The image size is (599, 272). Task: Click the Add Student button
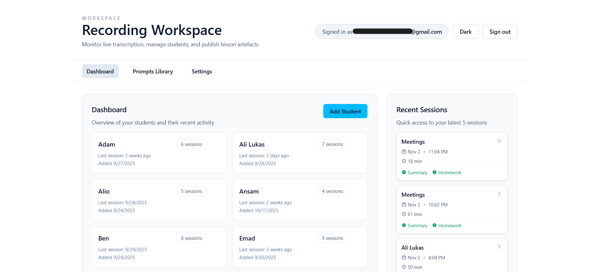pos(345,111)
